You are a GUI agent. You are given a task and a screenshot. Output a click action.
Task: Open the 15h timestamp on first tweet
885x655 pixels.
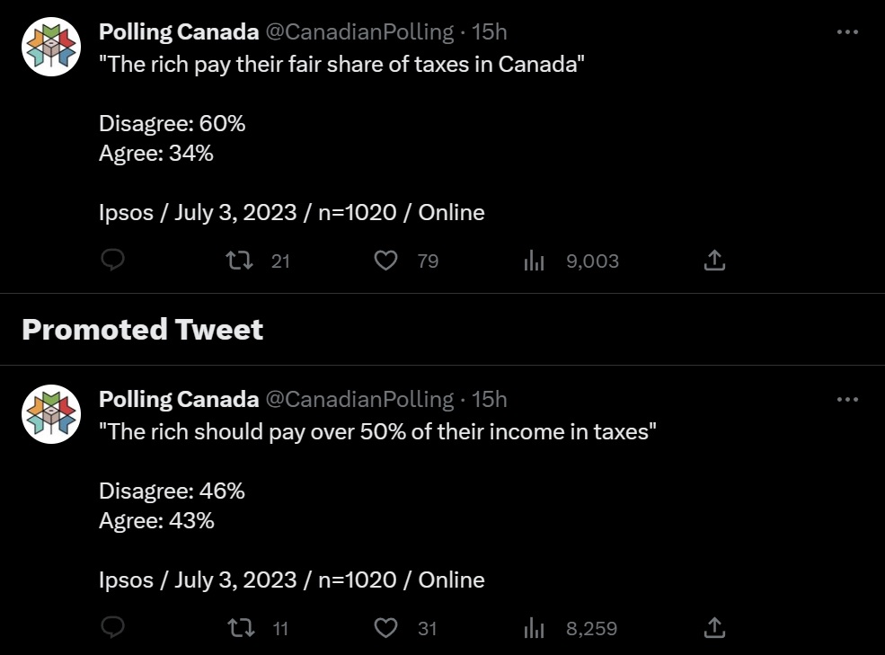point(490,32)
